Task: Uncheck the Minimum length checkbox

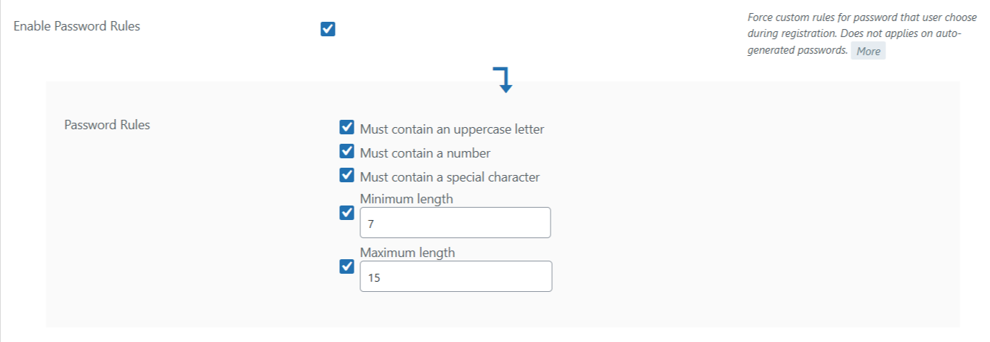Action: 346,214
